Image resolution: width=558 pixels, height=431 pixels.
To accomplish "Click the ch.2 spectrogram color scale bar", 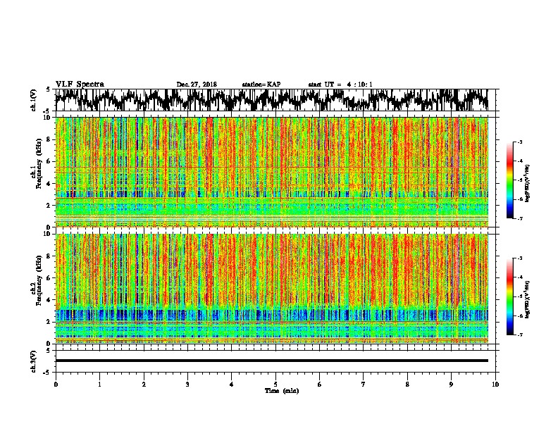I will pos(509,296).
